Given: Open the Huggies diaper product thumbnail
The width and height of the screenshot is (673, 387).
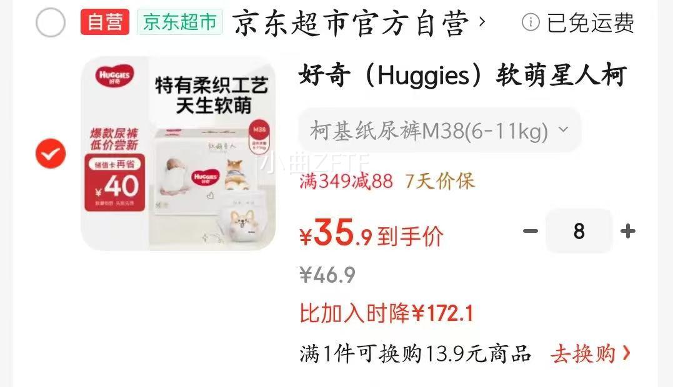Looking at the screenshot, I should point(178,154).
